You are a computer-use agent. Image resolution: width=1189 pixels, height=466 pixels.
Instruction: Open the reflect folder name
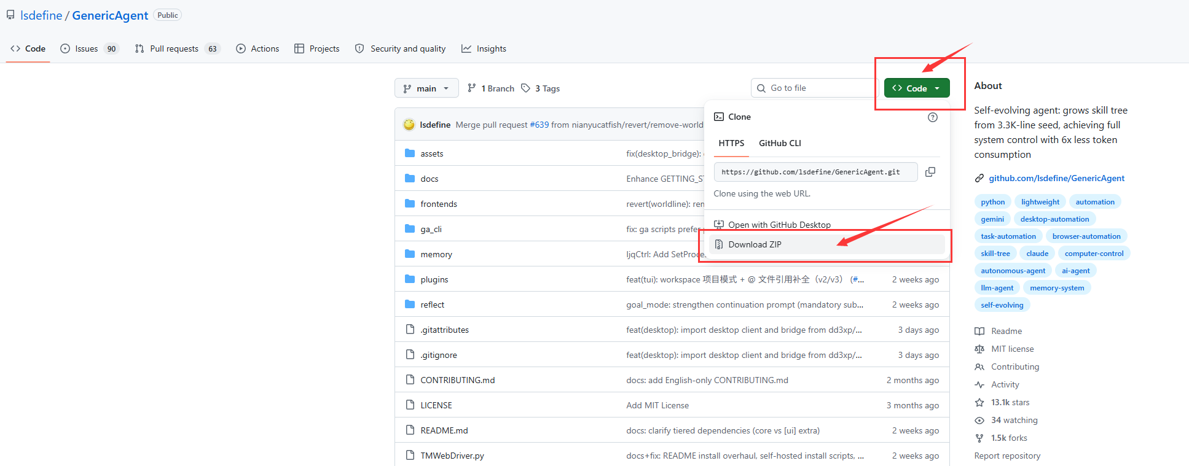(x=432, y=305)
